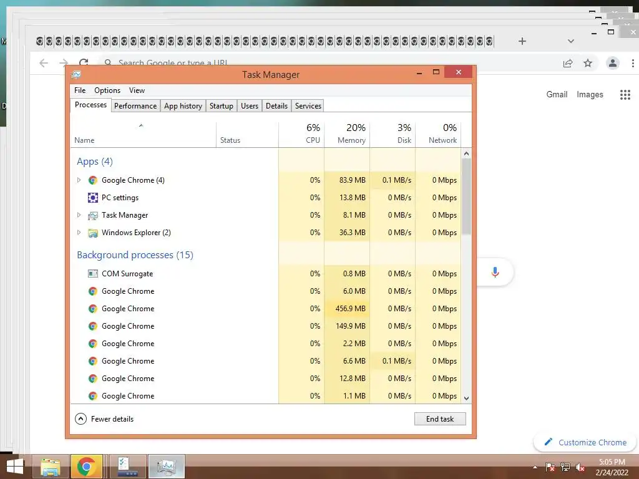
Task: Open the Images link
Action: 590,95
